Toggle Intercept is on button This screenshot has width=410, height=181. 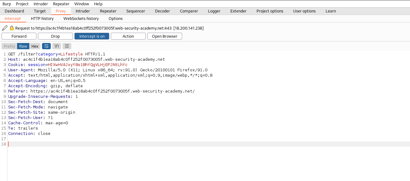(92, 36)
